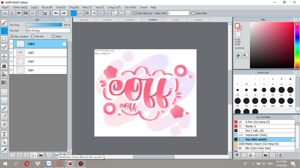Open the Tệp(F) menu

5,7
